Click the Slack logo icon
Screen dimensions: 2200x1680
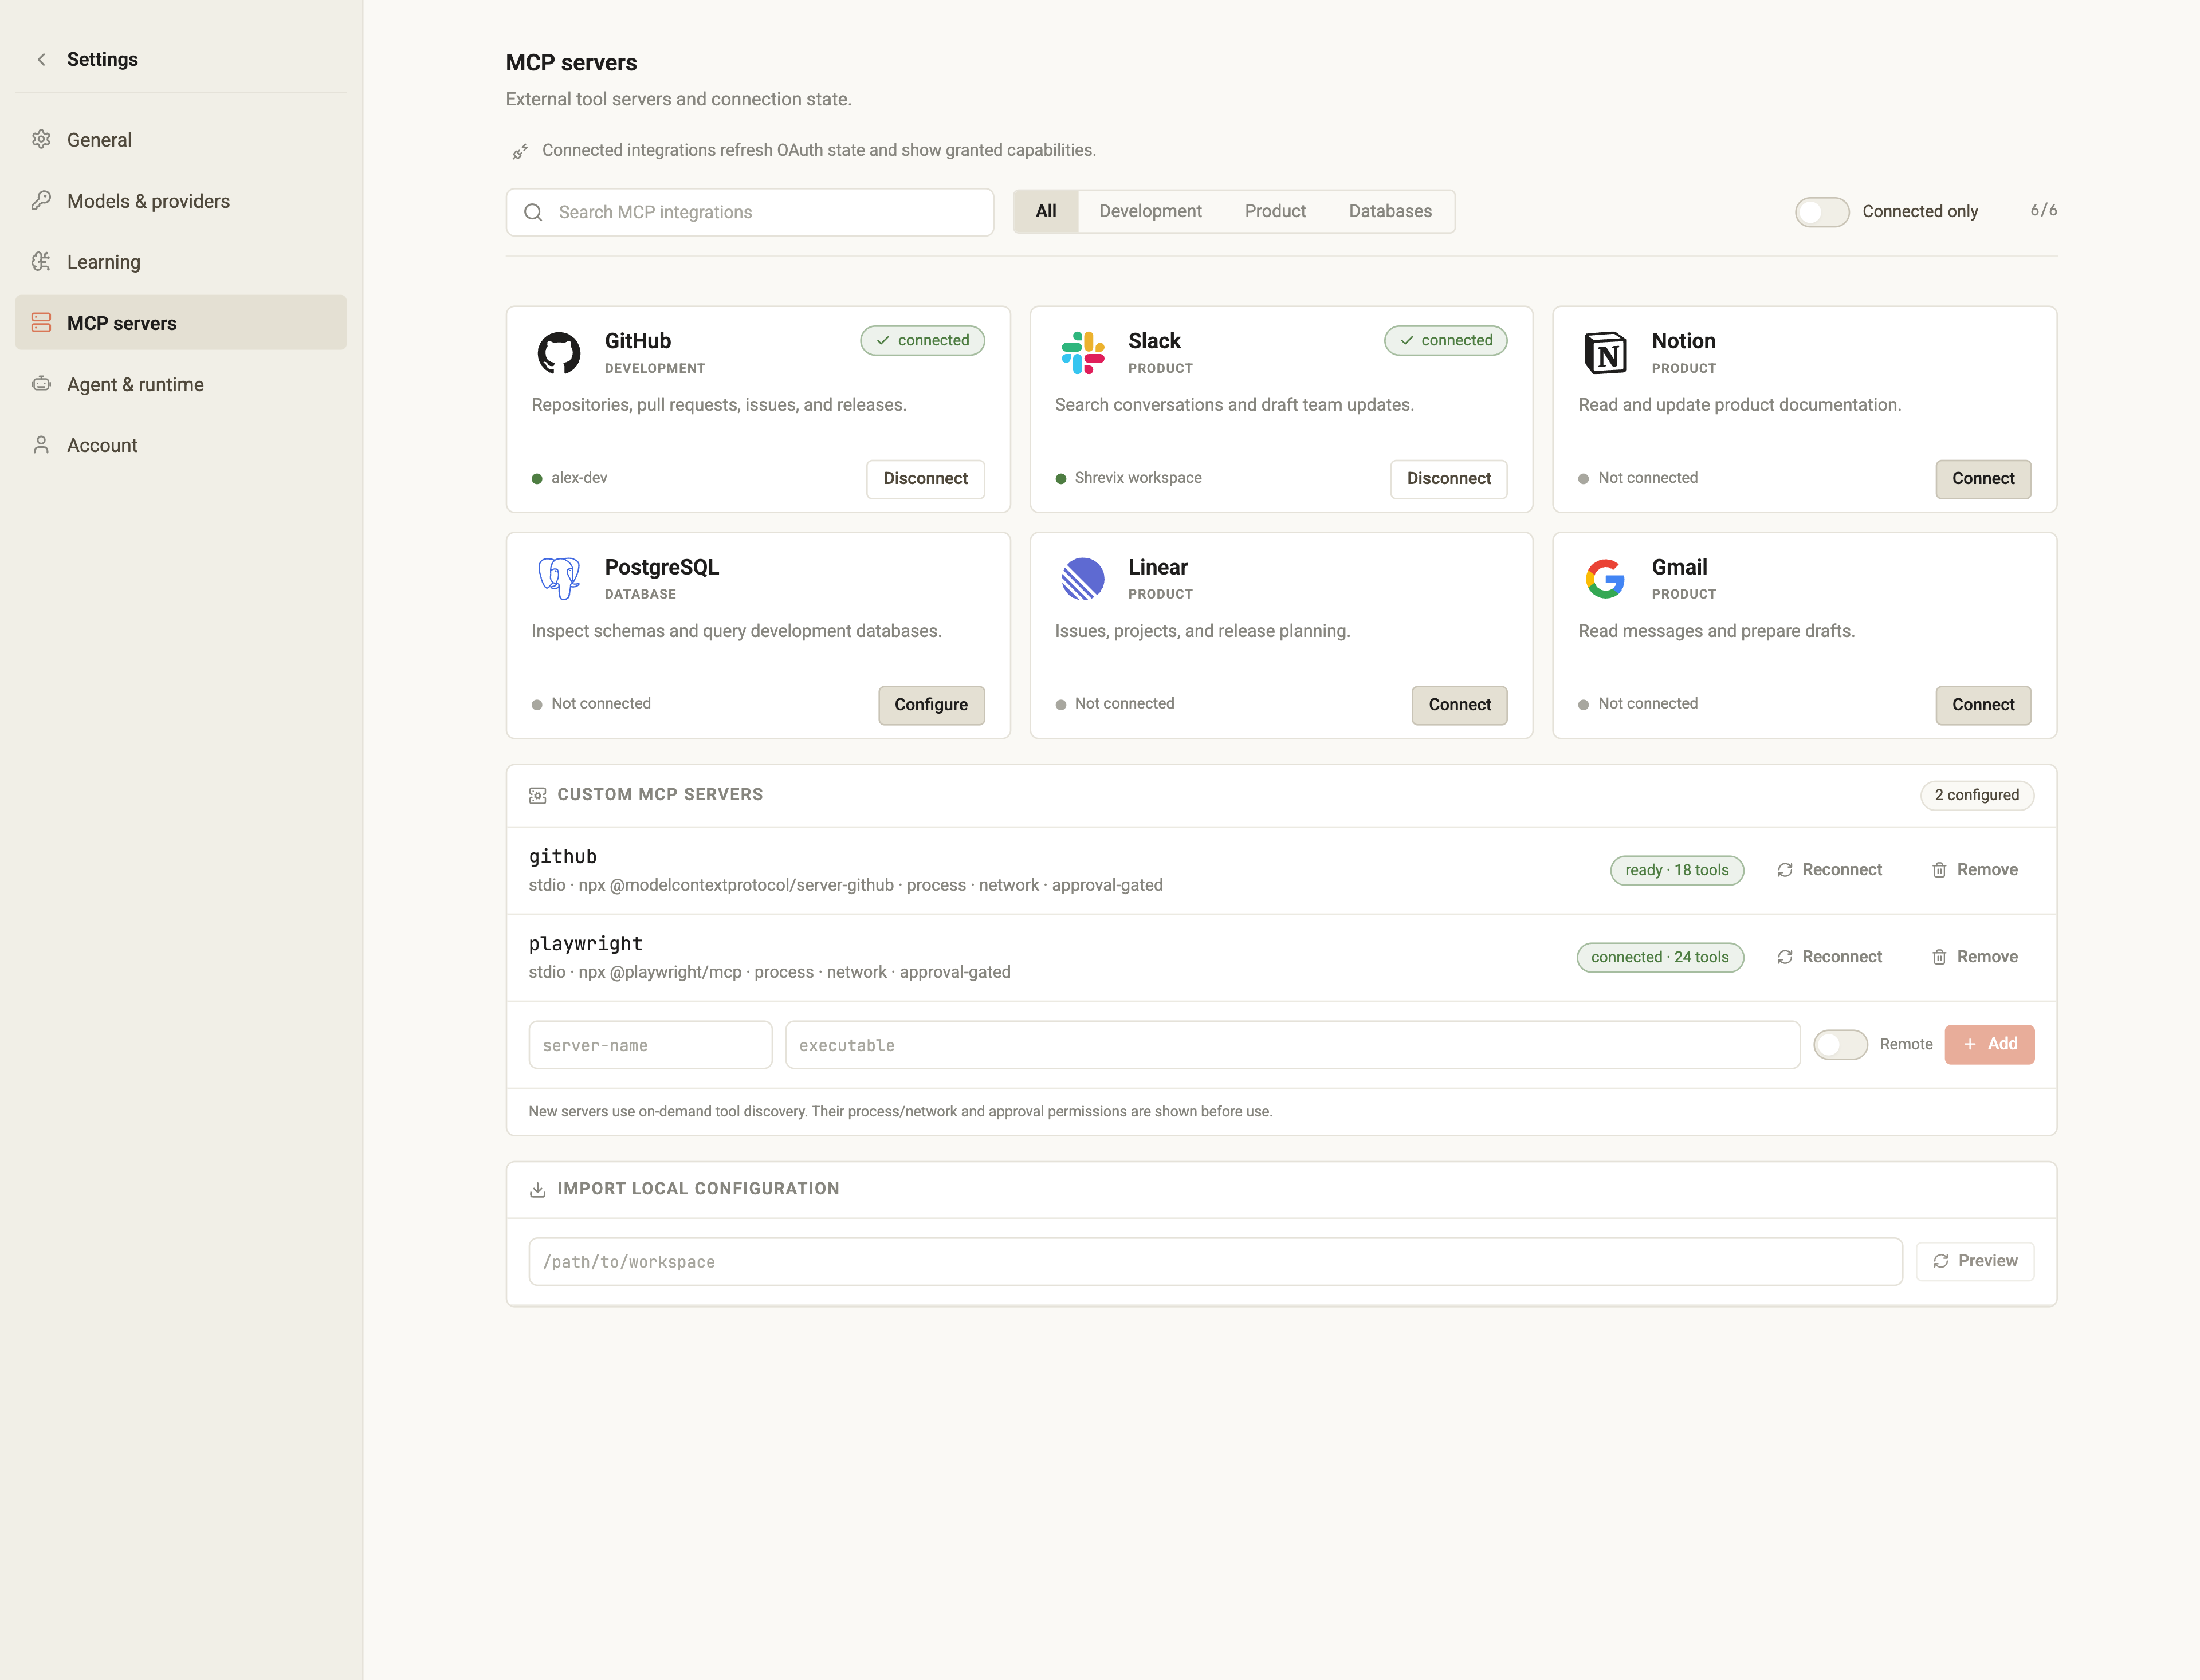click(x=1083, y=352)
